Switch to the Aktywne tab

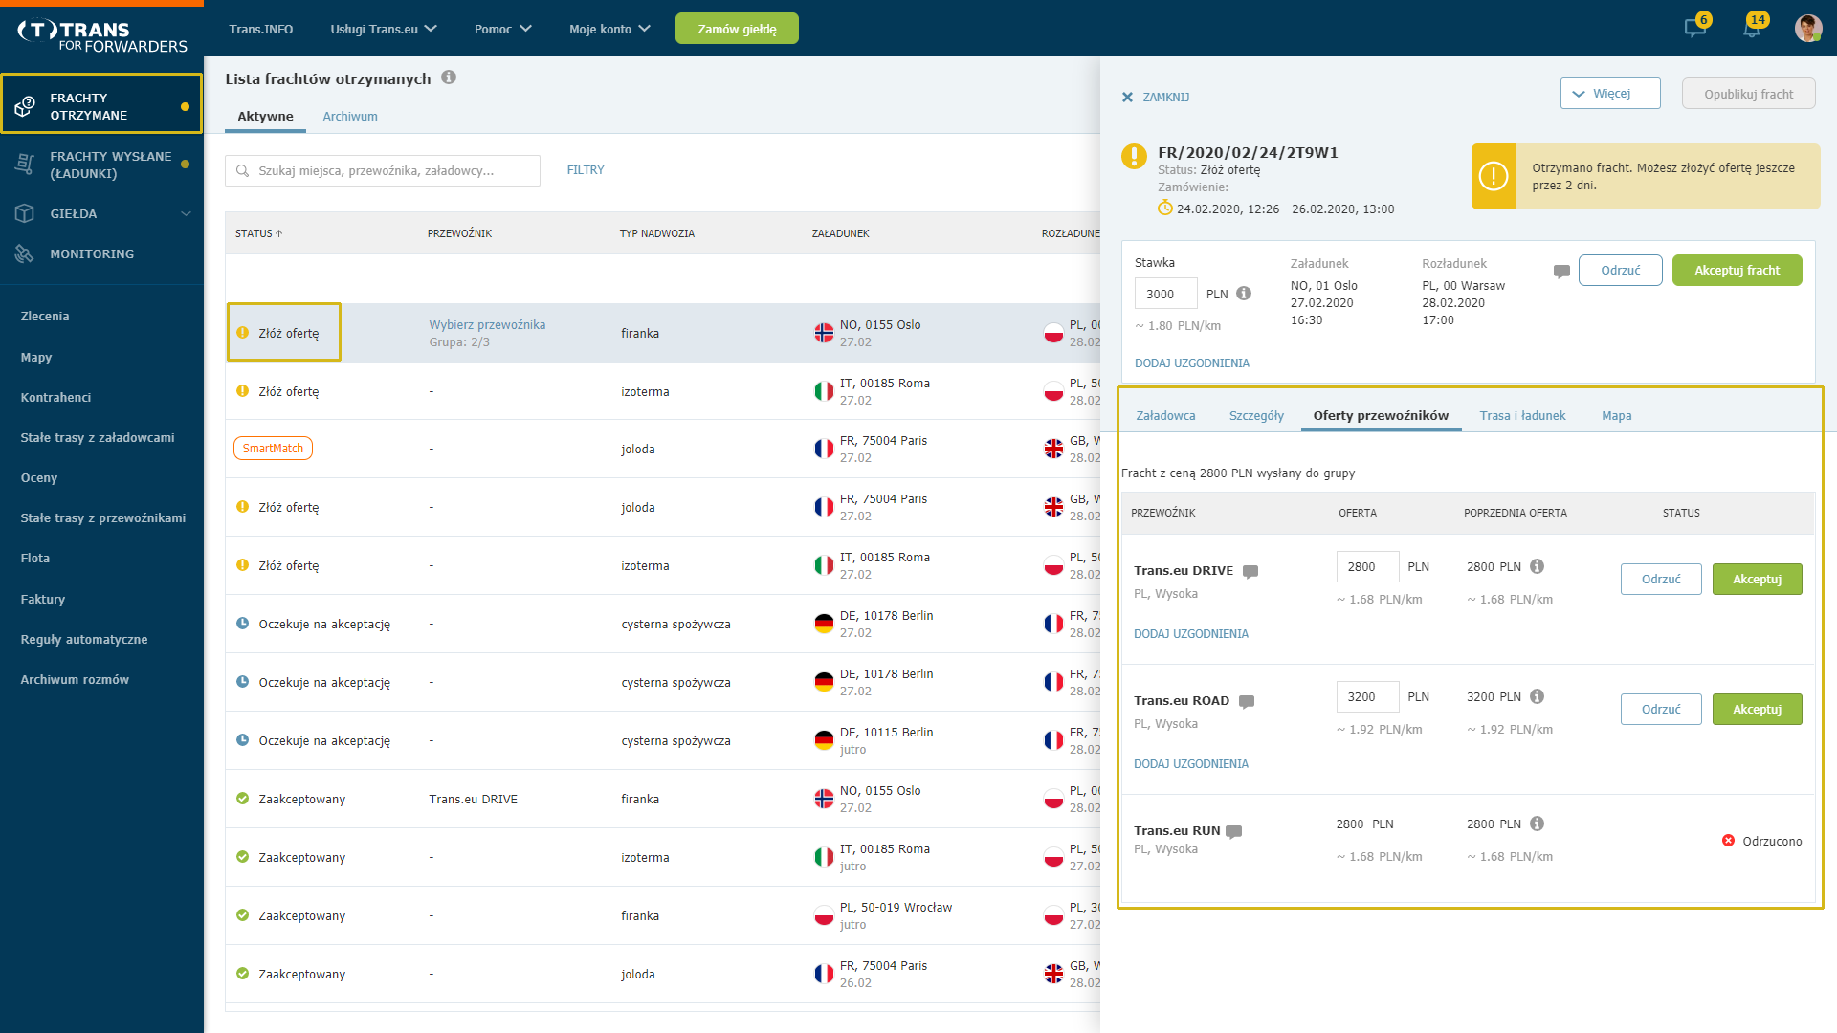pyautogui.click(x=265, y=116)
